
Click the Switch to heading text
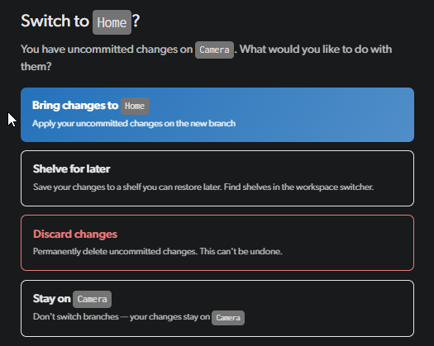55,21
